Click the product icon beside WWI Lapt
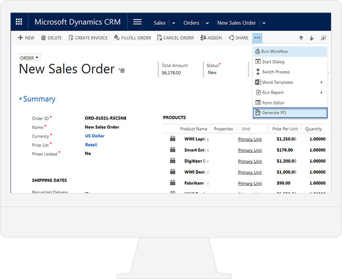This screenshot has height=279, width=342. (x=173, y=138)
